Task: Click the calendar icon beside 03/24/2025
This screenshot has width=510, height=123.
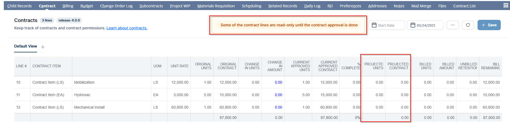Action: (413, 25)
